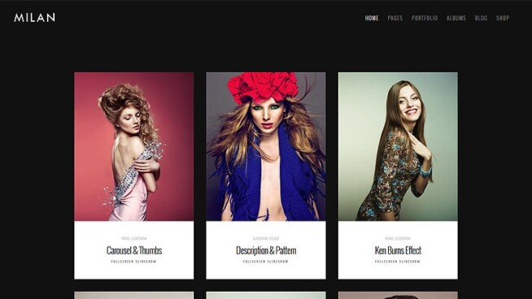
Task: Click the Description & Pattern title
Action: pos(266,250)
